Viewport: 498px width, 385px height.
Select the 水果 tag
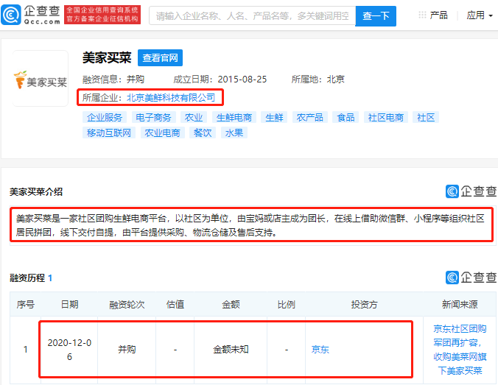point(234,133)
